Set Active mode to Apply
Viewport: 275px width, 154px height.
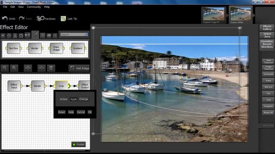pyautogui.click(x=73, y=99)
